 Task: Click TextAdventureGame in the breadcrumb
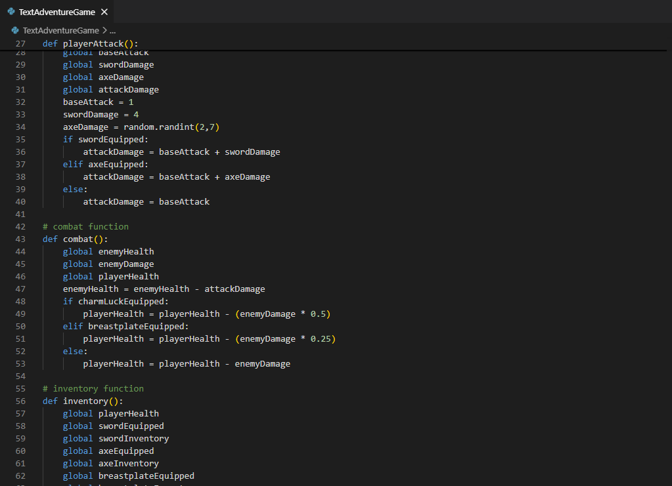(60, 30)
